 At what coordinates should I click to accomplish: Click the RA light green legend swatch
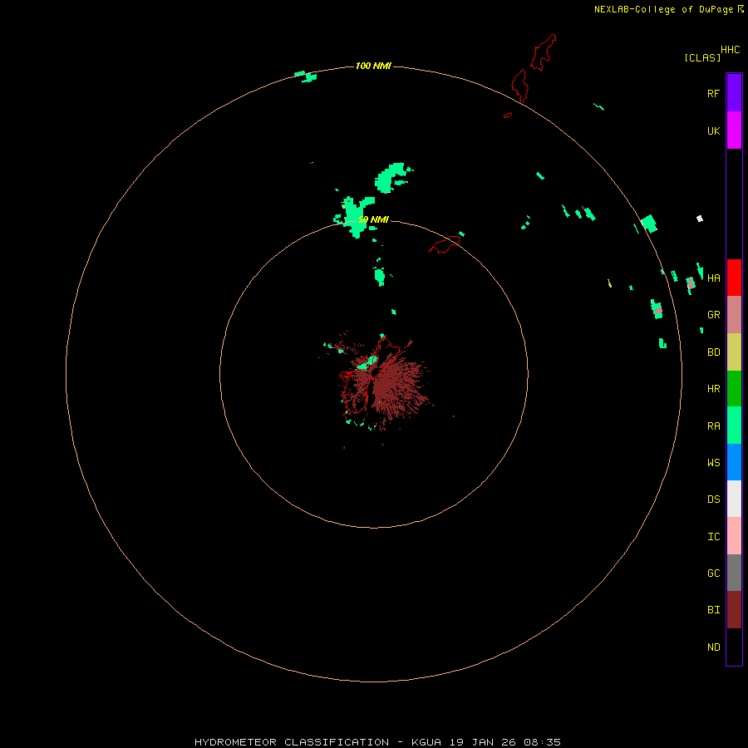(734, 426)
